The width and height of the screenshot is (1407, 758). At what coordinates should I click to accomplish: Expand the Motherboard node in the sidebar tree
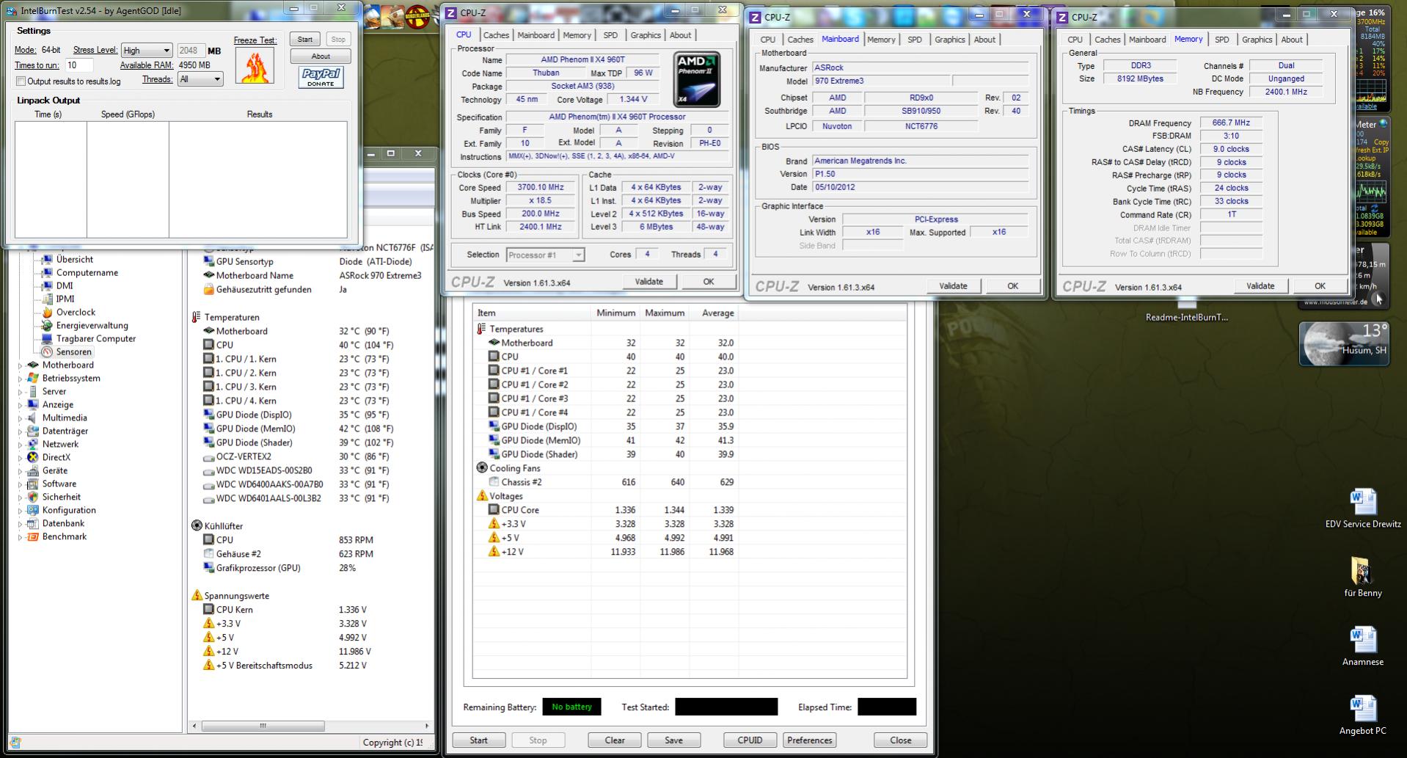pyautogui.click(x=20, y=365)
